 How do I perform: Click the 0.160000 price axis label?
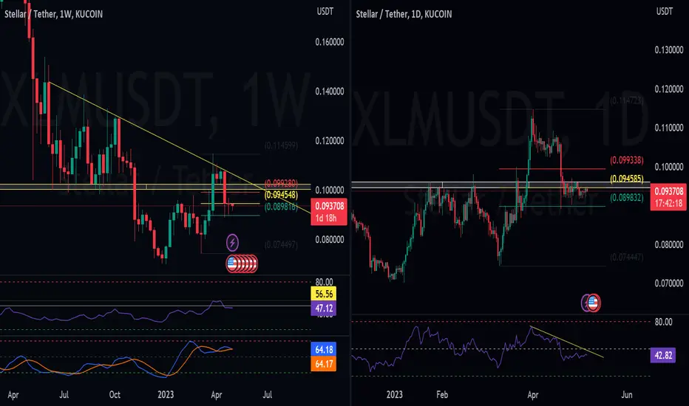tap(330, 42)
